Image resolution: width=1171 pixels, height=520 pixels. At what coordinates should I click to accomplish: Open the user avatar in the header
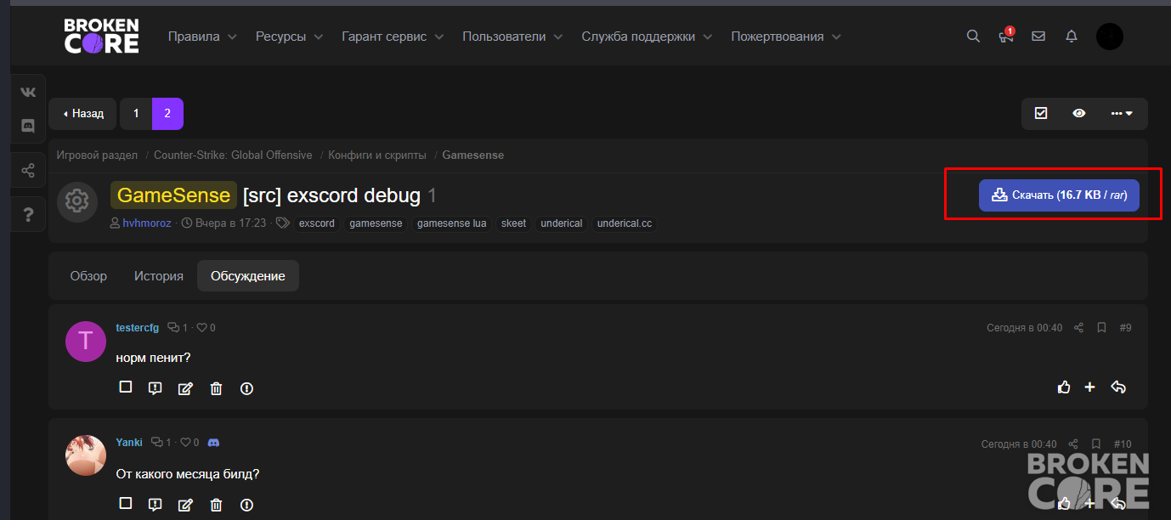1110,37
